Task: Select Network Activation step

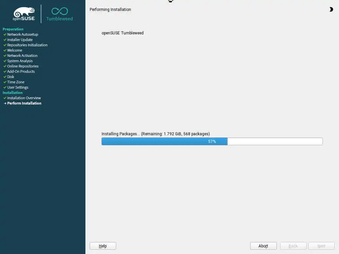Action: click(x=22, y=56)
